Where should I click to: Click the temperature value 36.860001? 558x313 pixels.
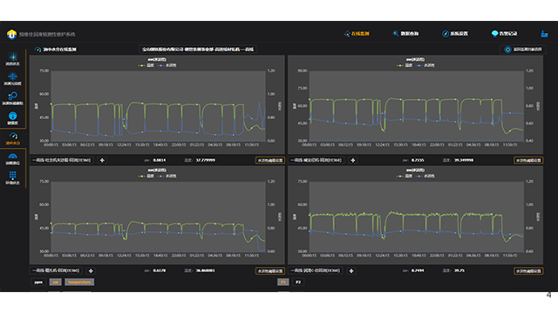[x=206, y=270]
